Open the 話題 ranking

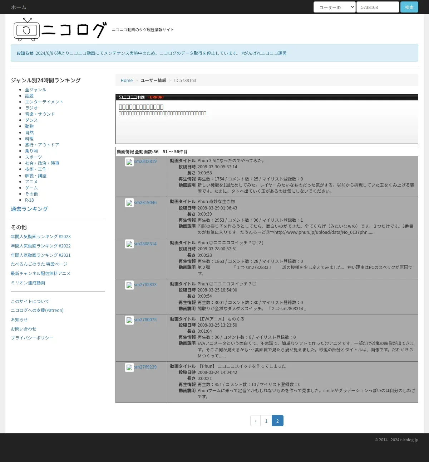(29, 96)
